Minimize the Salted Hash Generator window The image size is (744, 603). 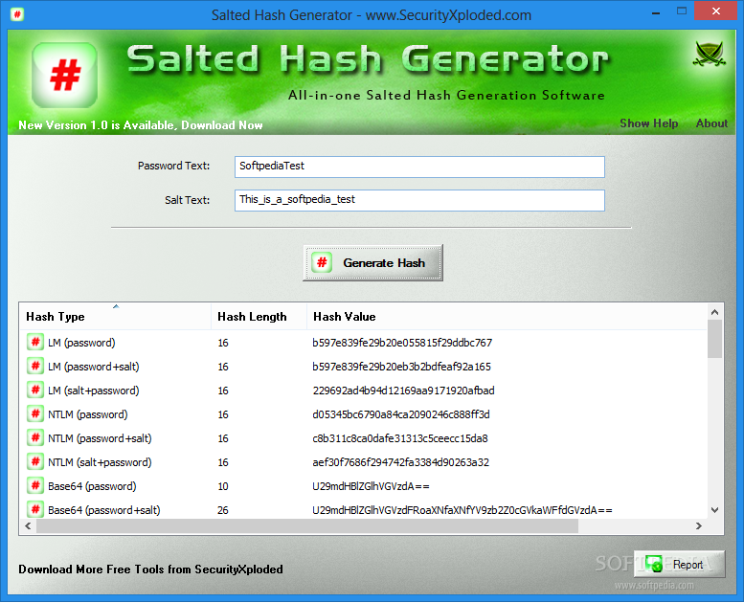(656, 11)
